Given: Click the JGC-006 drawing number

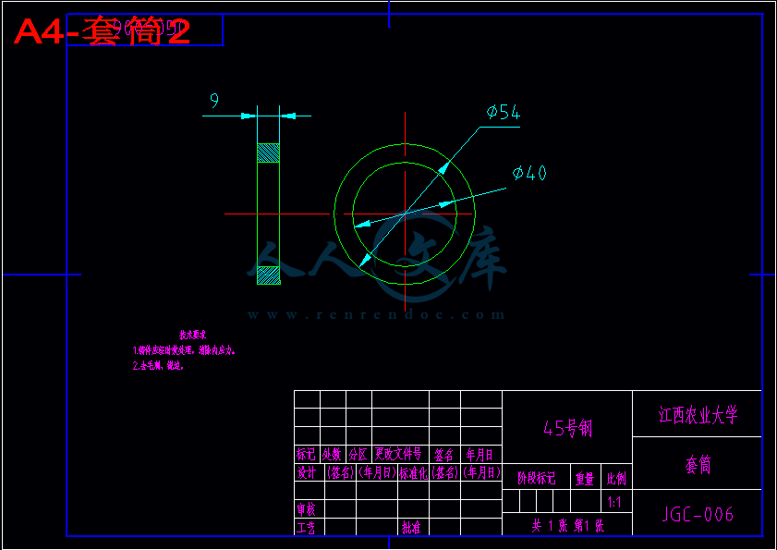Looking at the screenshot, I should pyautogui.click(x=698, y=514).
